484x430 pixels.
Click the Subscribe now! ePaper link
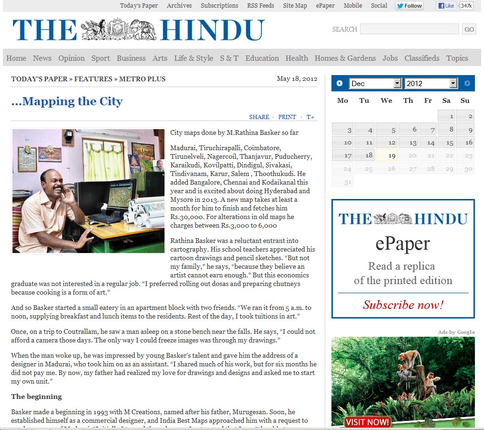(403, 305)
